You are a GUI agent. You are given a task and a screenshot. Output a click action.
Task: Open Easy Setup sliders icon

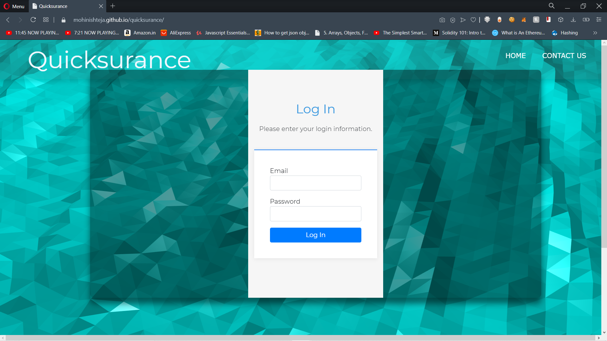tap(598, 20)
